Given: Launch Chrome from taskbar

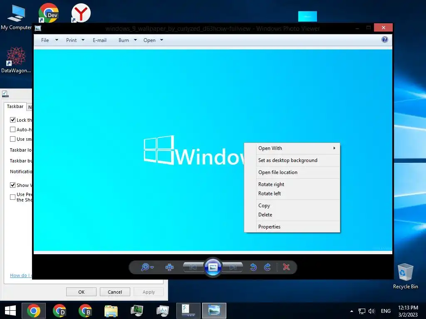Looking at the screenshot, I should point(34,311).
